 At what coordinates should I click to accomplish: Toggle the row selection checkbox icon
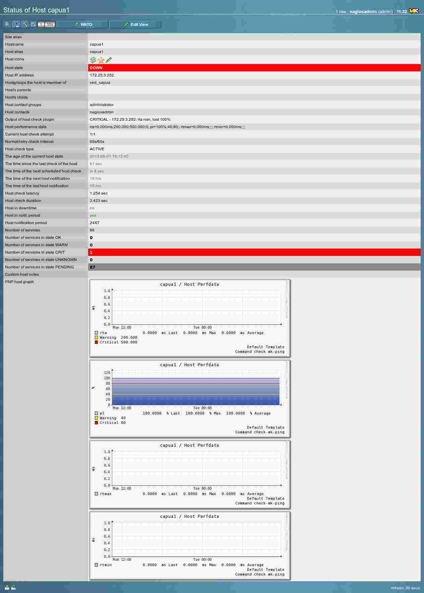tap(33, 24)
